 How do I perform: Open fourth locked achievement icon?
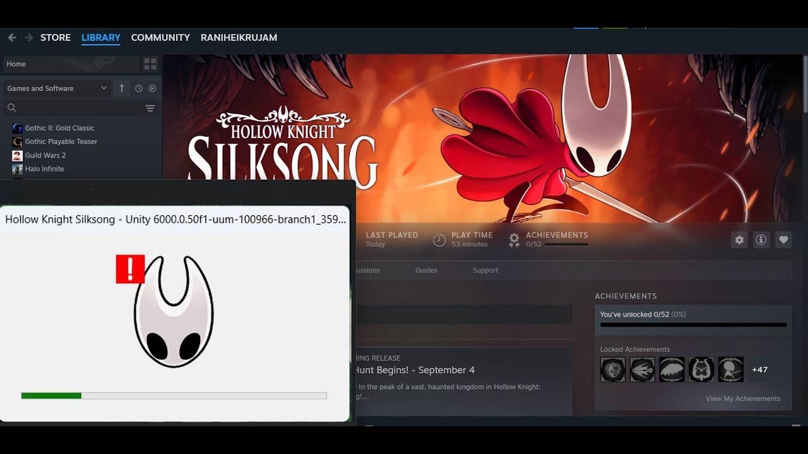tap(701, 370)
